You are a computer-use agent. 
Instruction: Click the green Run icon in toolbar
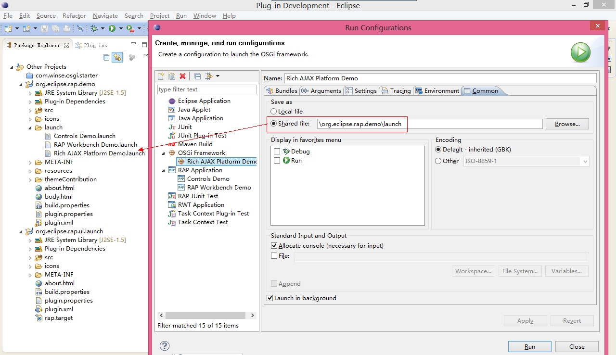112,29
